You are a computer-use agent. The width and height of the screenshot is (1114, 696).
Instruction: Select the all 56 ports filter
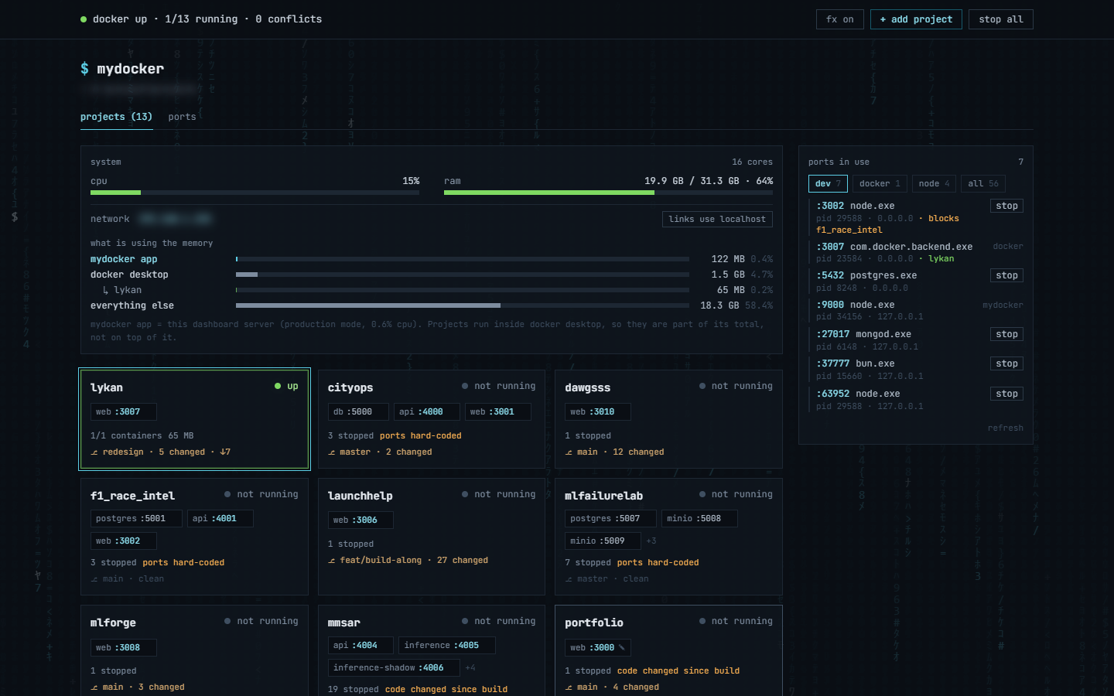pos(983,184)
